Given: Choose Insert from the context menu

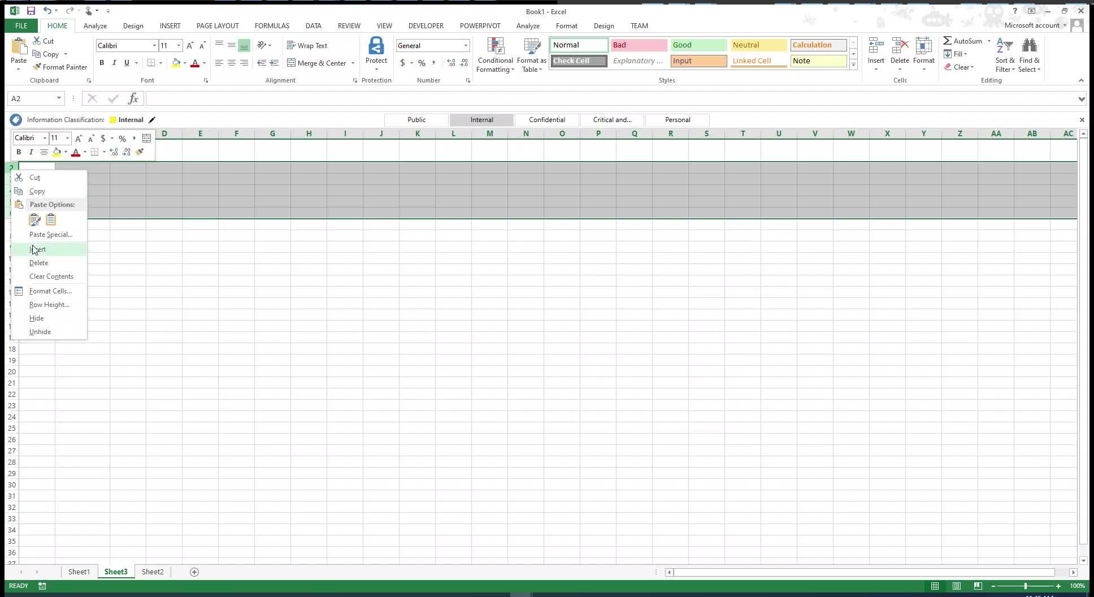Looking at the screenshot, I should [49, 249].
